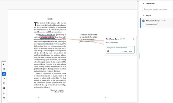The image size is (173, 103).
Task: Click highlighted text 'yet useful book that'
Action: point(47,37)
